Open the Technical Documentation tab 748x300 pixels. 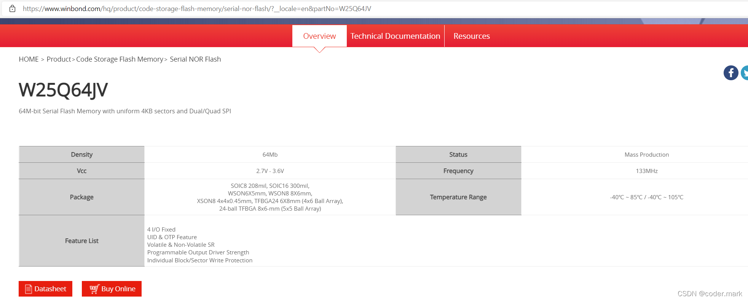coord(395,36)
